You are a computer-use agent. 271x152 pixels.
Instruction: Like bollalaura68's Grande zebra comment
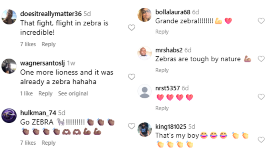tap(261, 21)
